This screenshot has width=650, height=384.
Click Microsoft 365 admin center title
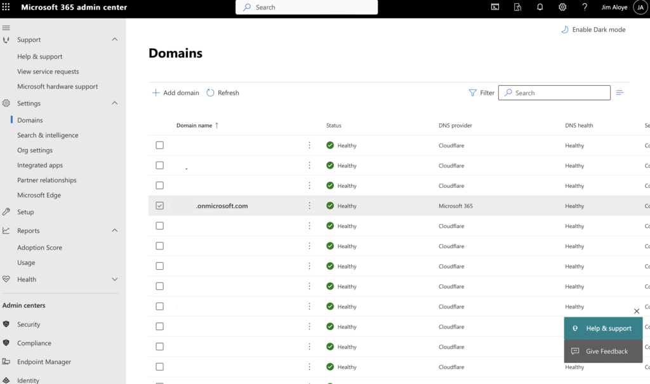[74, 7]
